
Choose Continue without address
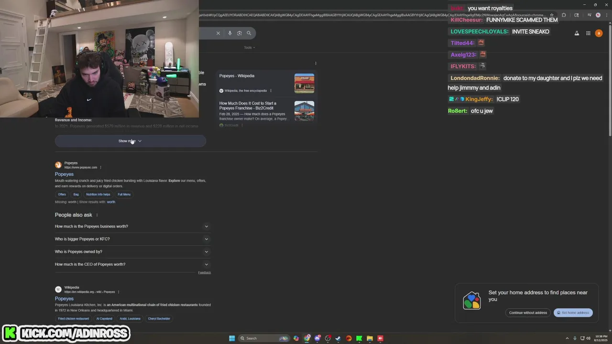528,313
